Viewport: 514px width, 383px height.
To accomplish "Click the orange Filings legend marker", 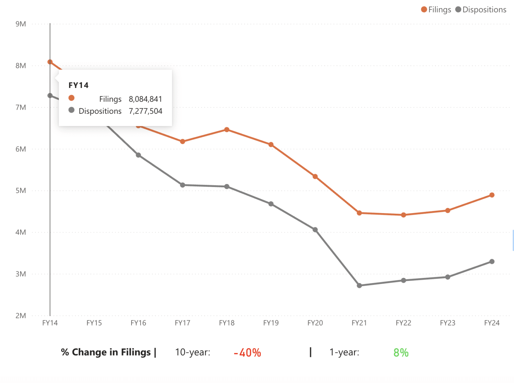I will pos(424,10).
